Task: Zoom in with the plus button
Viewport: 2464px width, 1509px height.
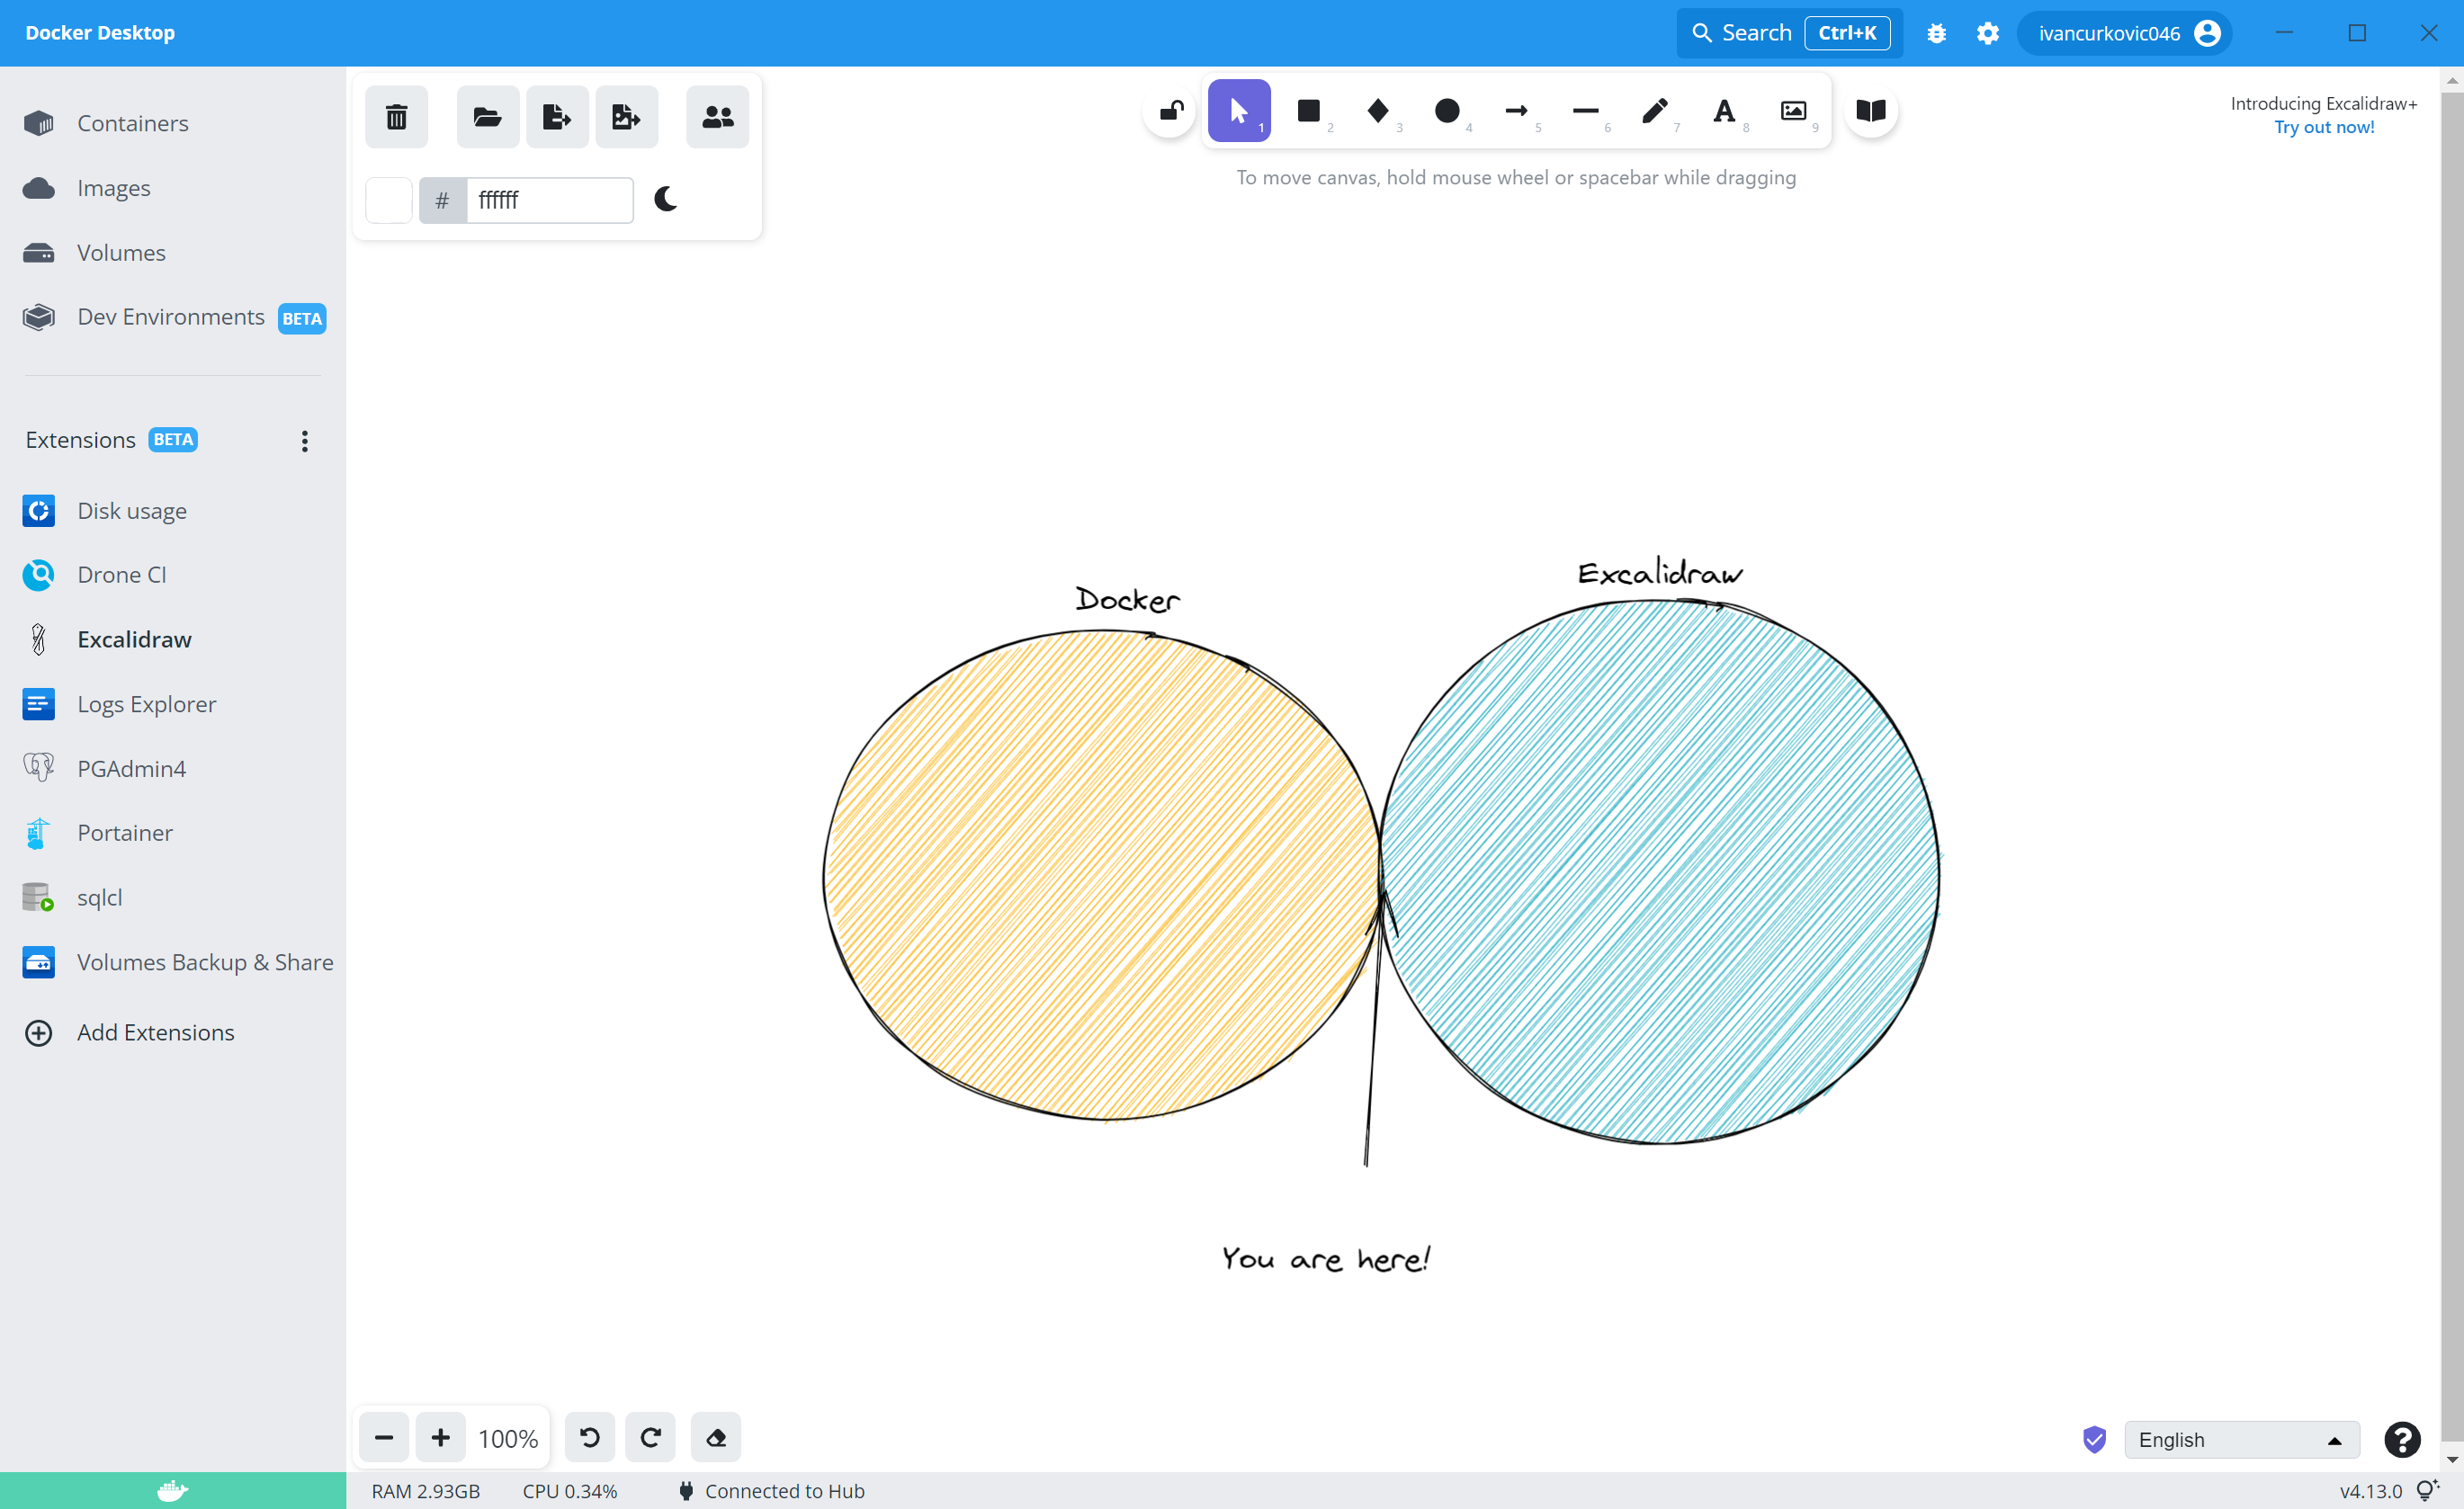Action: [441, 1438]
